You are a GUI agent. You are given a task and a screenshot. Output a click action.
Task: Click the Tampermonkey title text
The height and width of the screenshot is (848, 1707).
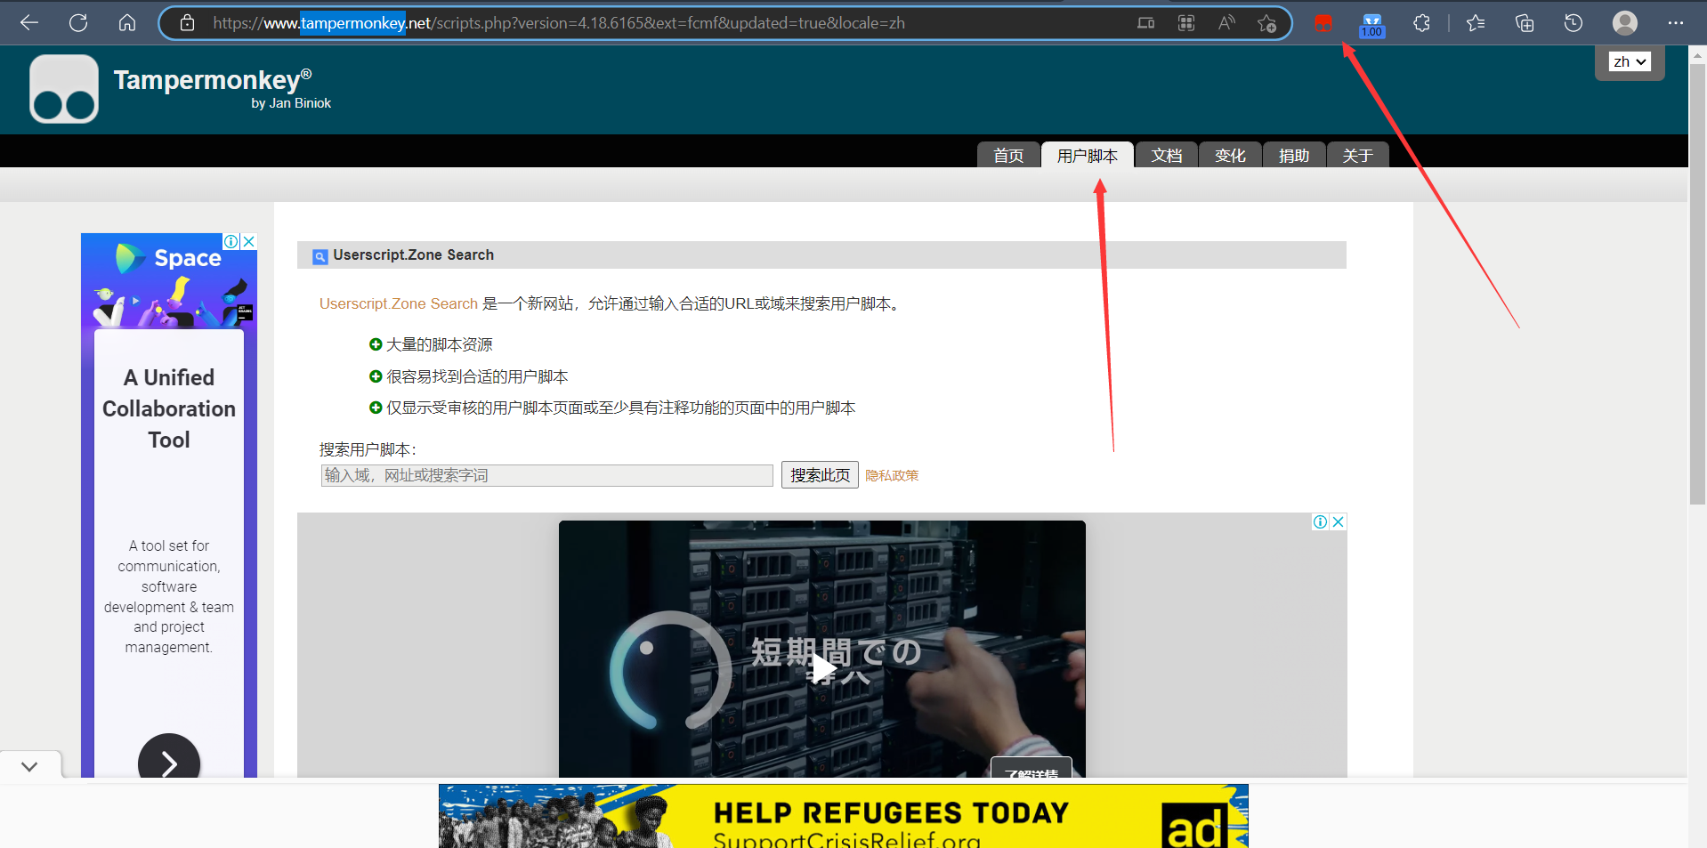point(213,80)
